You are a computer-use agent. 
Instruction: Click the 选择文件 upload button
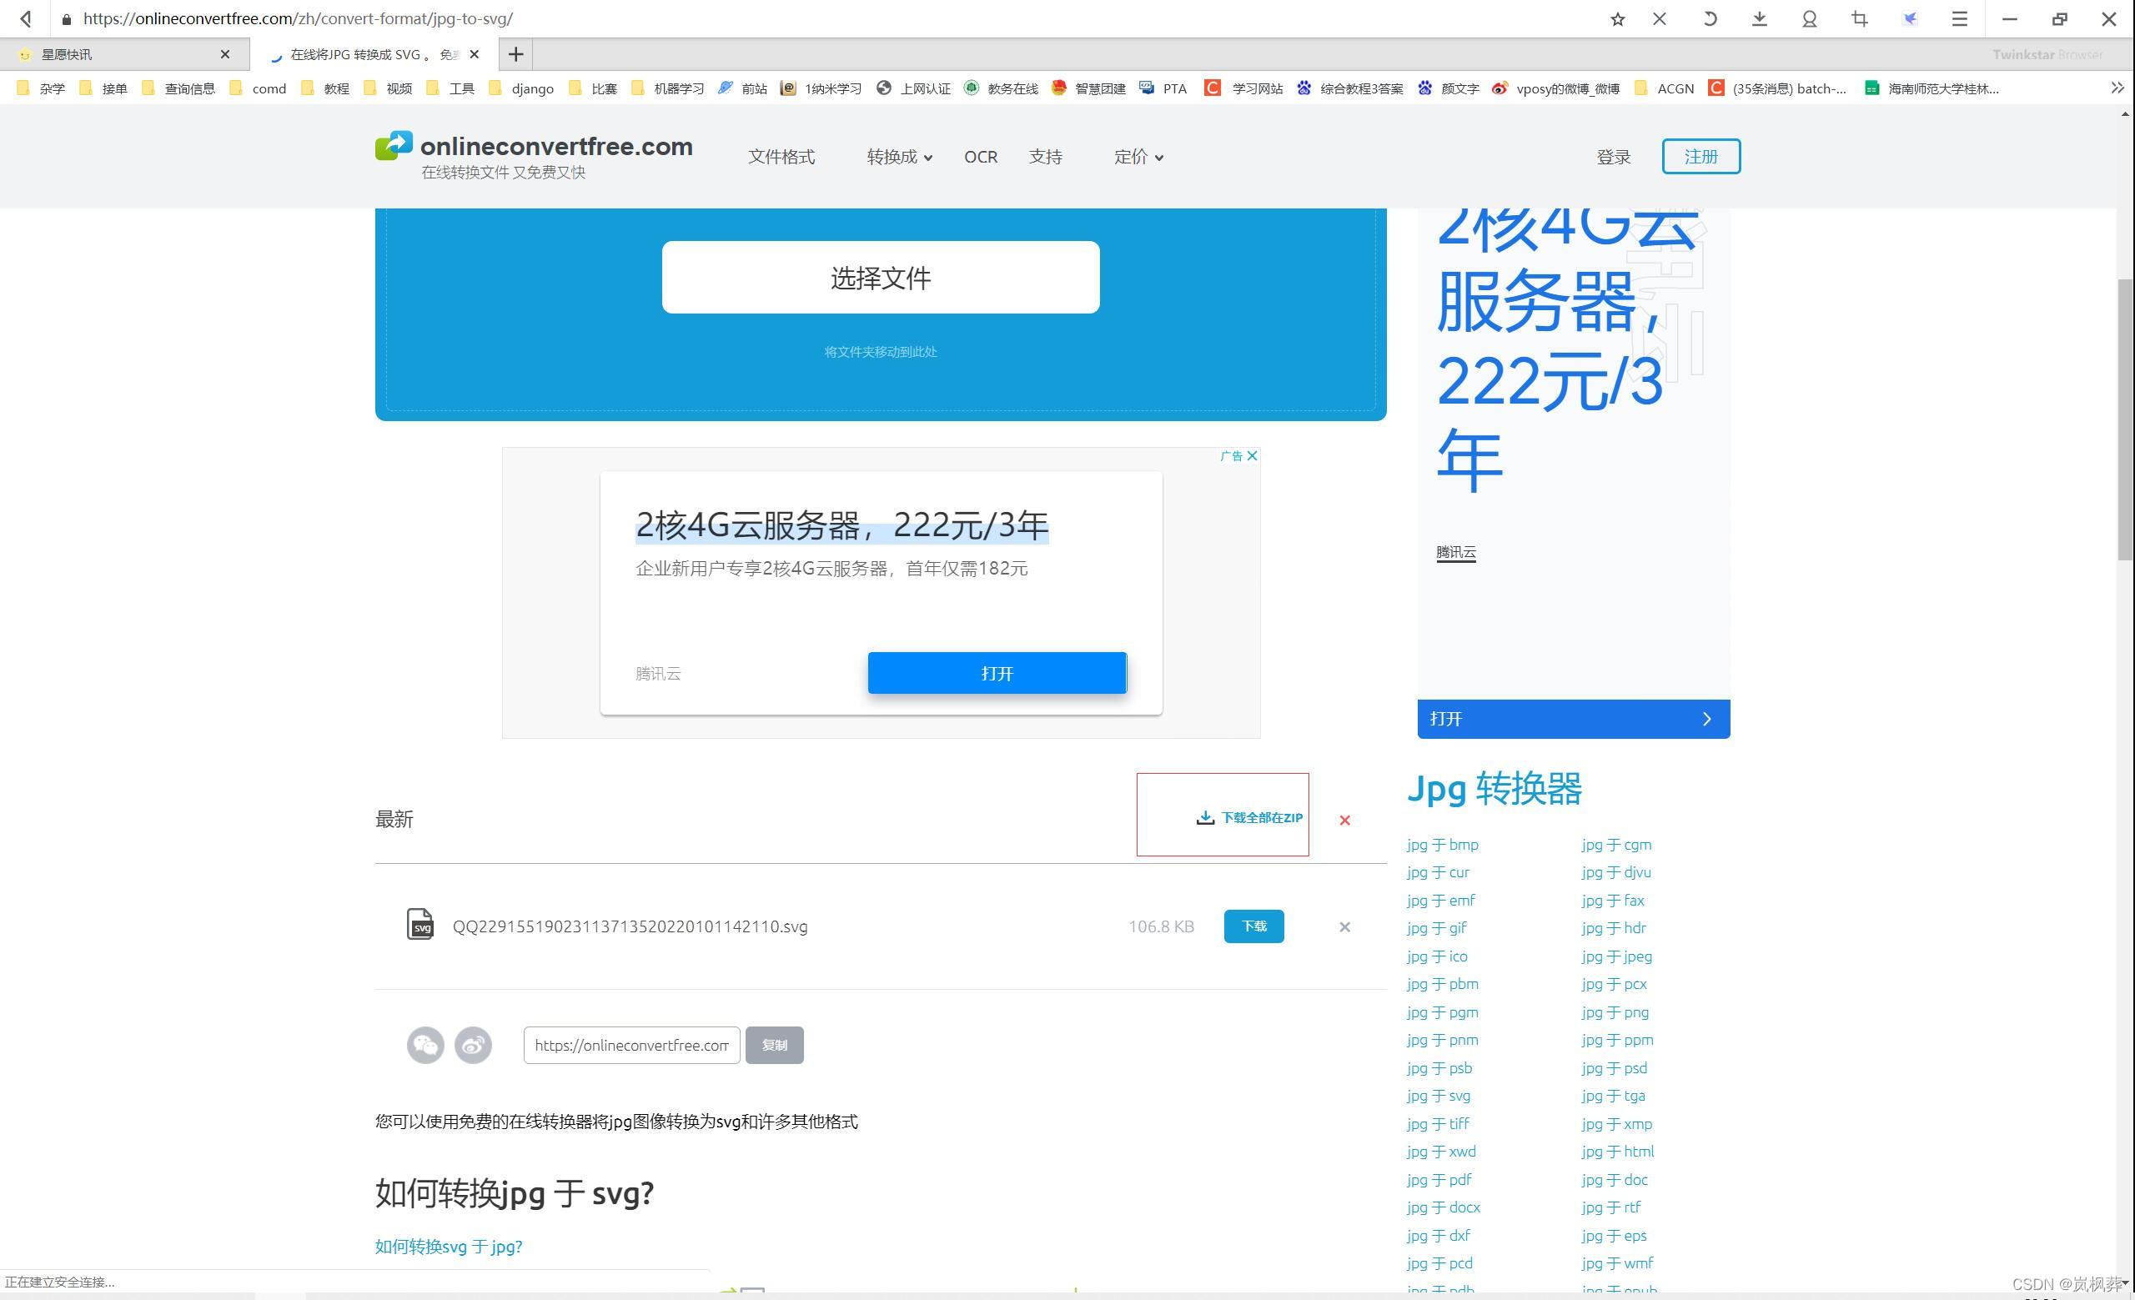click(881, 277)
